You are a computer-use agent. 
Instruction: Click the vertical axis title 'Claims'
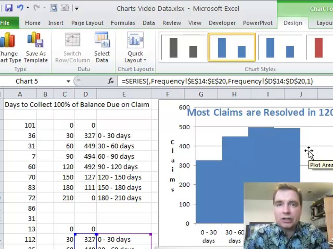[172, 166]
